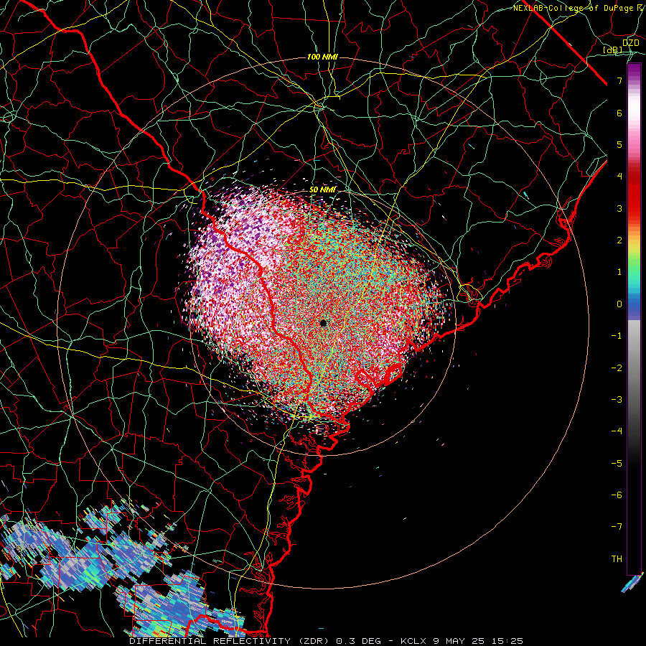This screenshot has height=646, width=646.
Task: Click the 6 value on the color scale
Action: [x=619, y=113]
